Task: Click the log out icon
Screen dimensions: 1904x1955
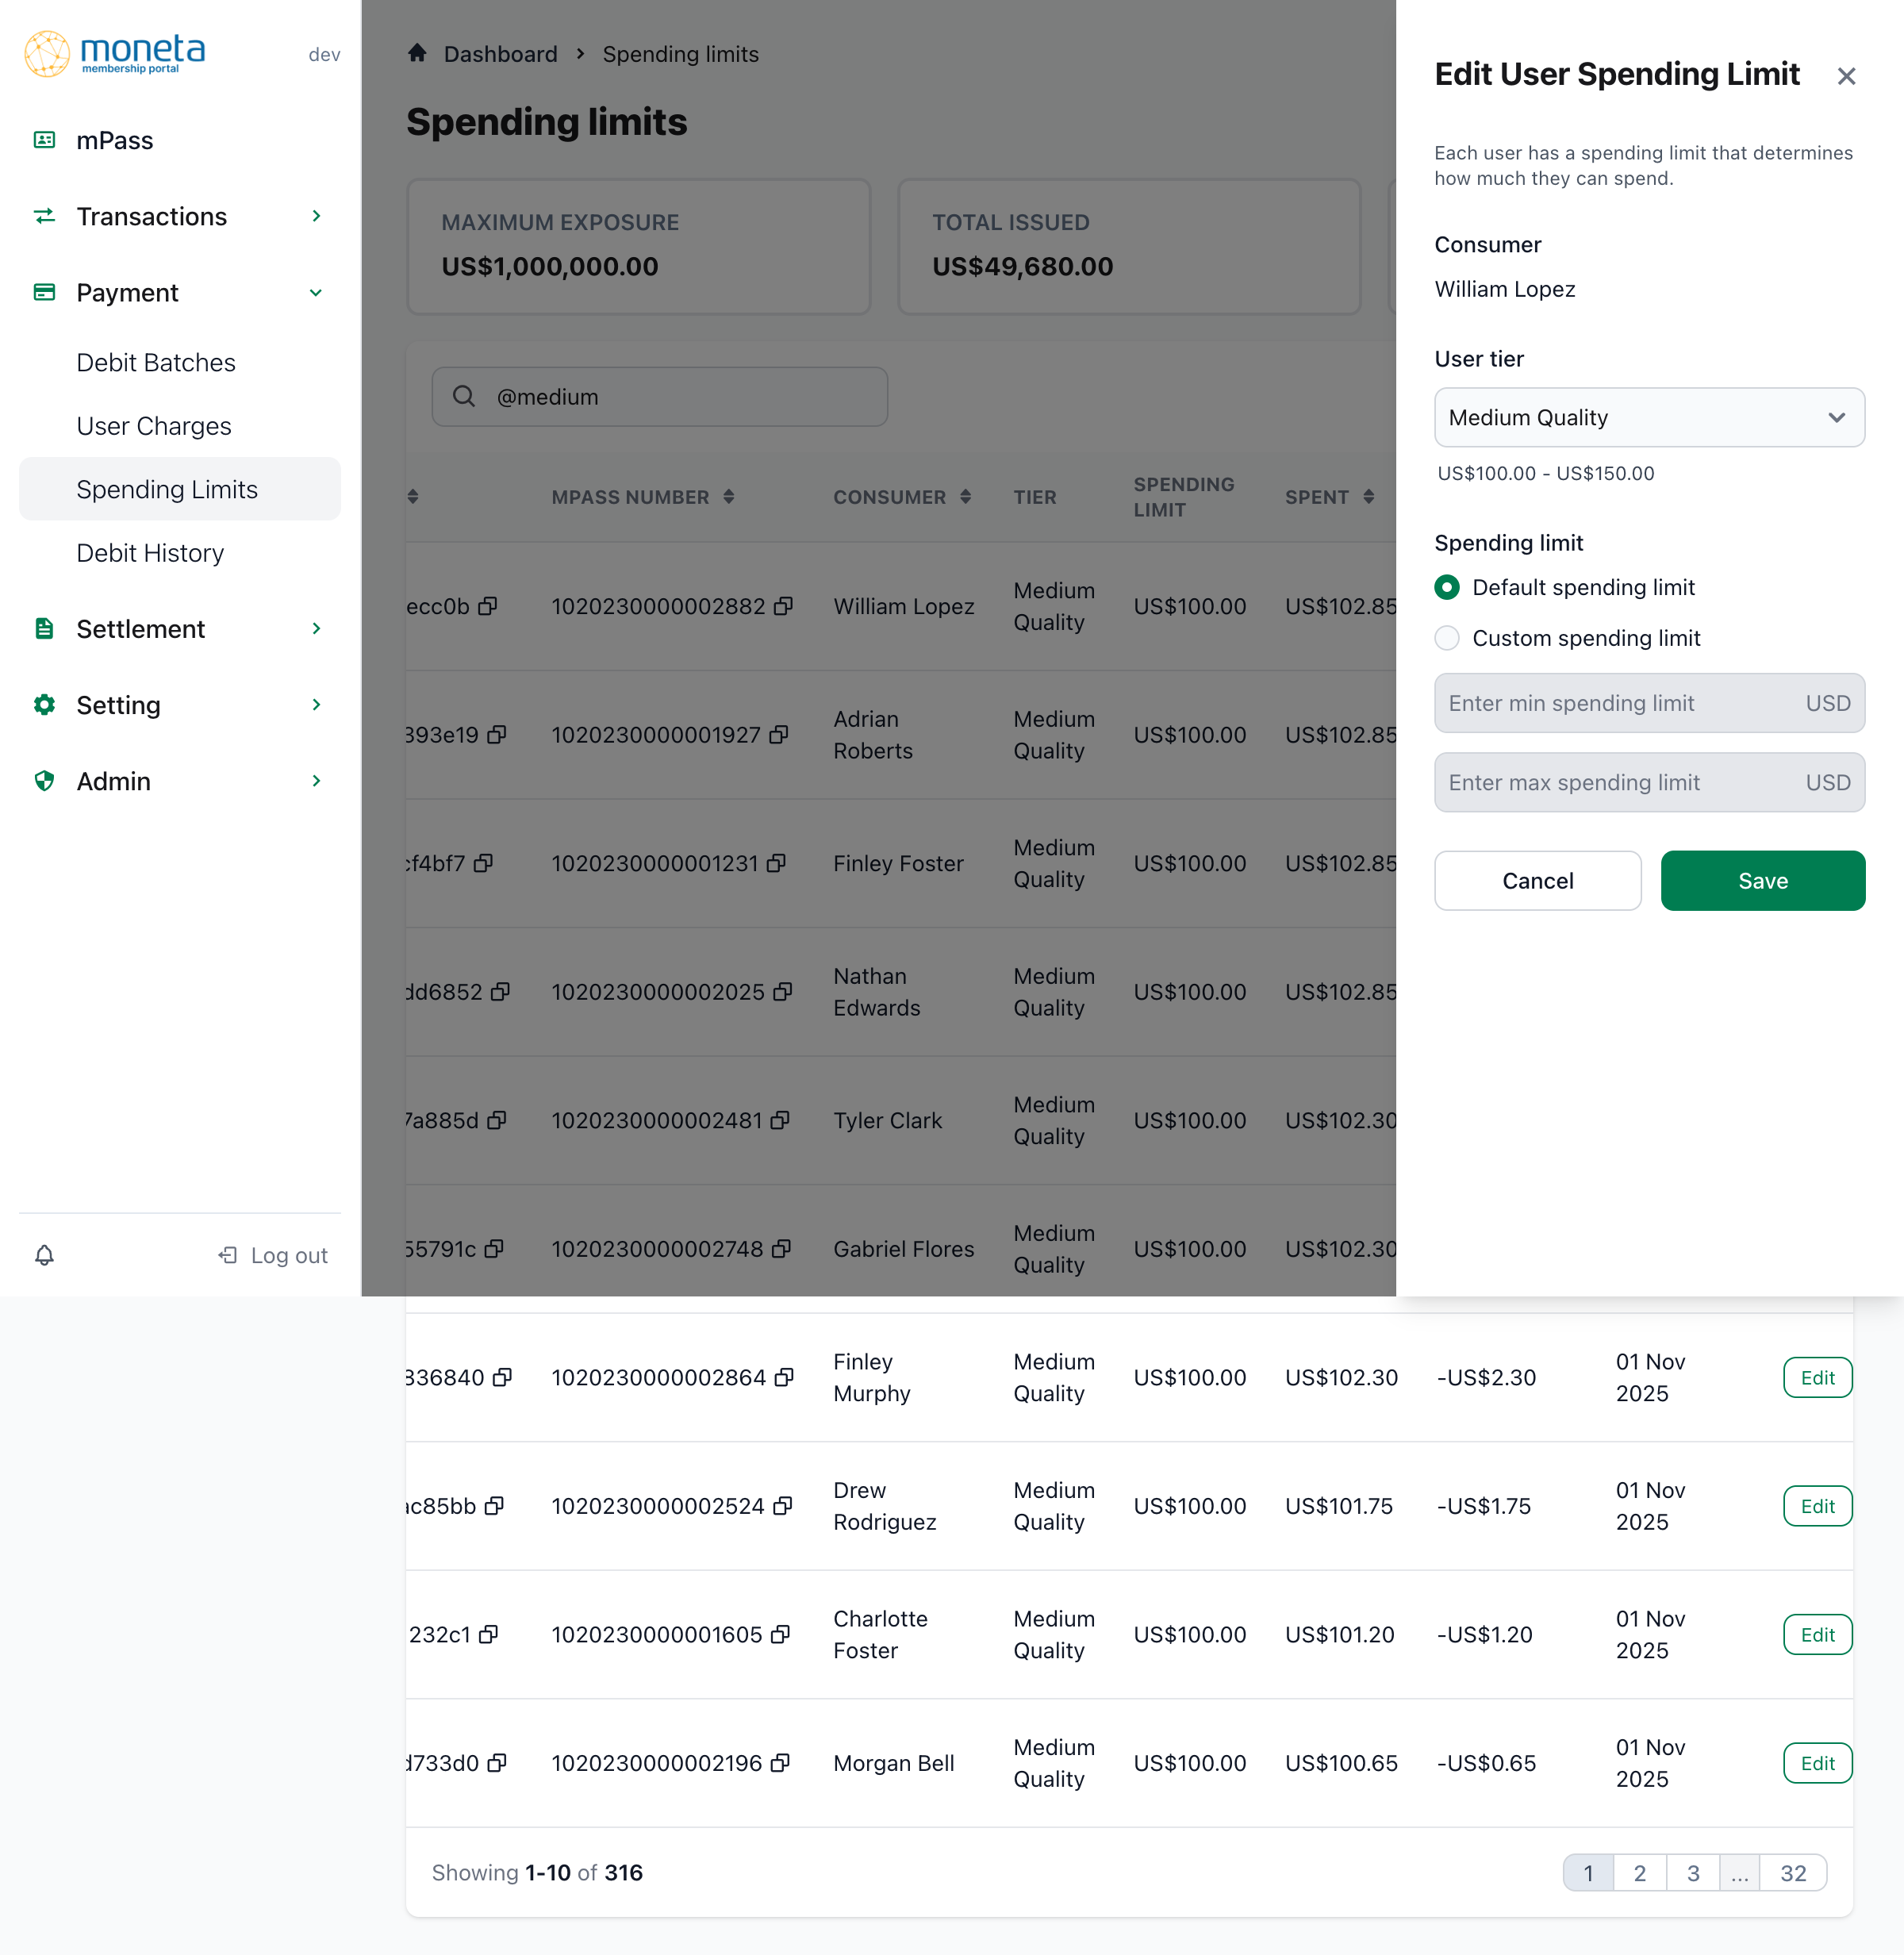Action: tap(226, 1255)
